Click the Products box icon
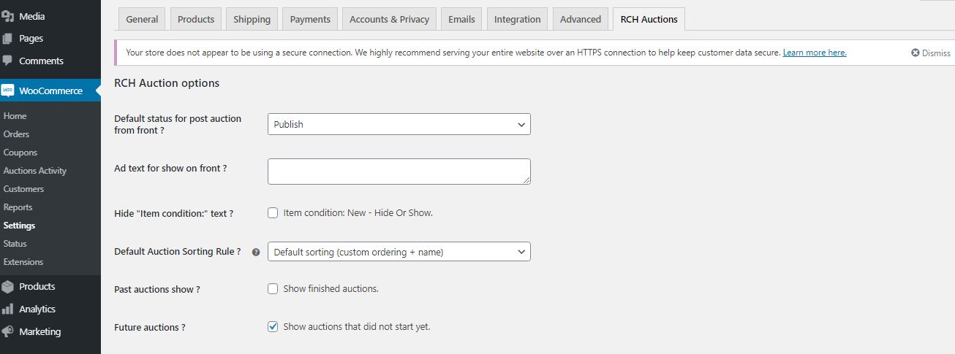This screenshot has height=354, width=955. [x=8, y=287]
